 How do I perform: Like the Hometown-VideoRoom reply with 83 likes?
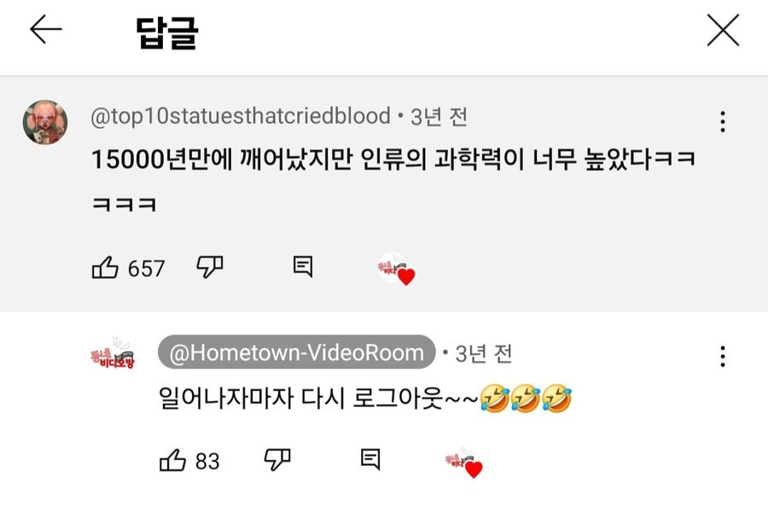point(172,461)
